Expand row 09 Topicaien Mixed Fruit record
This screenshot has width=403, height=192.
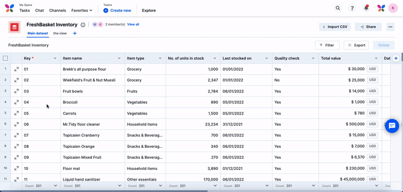(x=17, y=157)
